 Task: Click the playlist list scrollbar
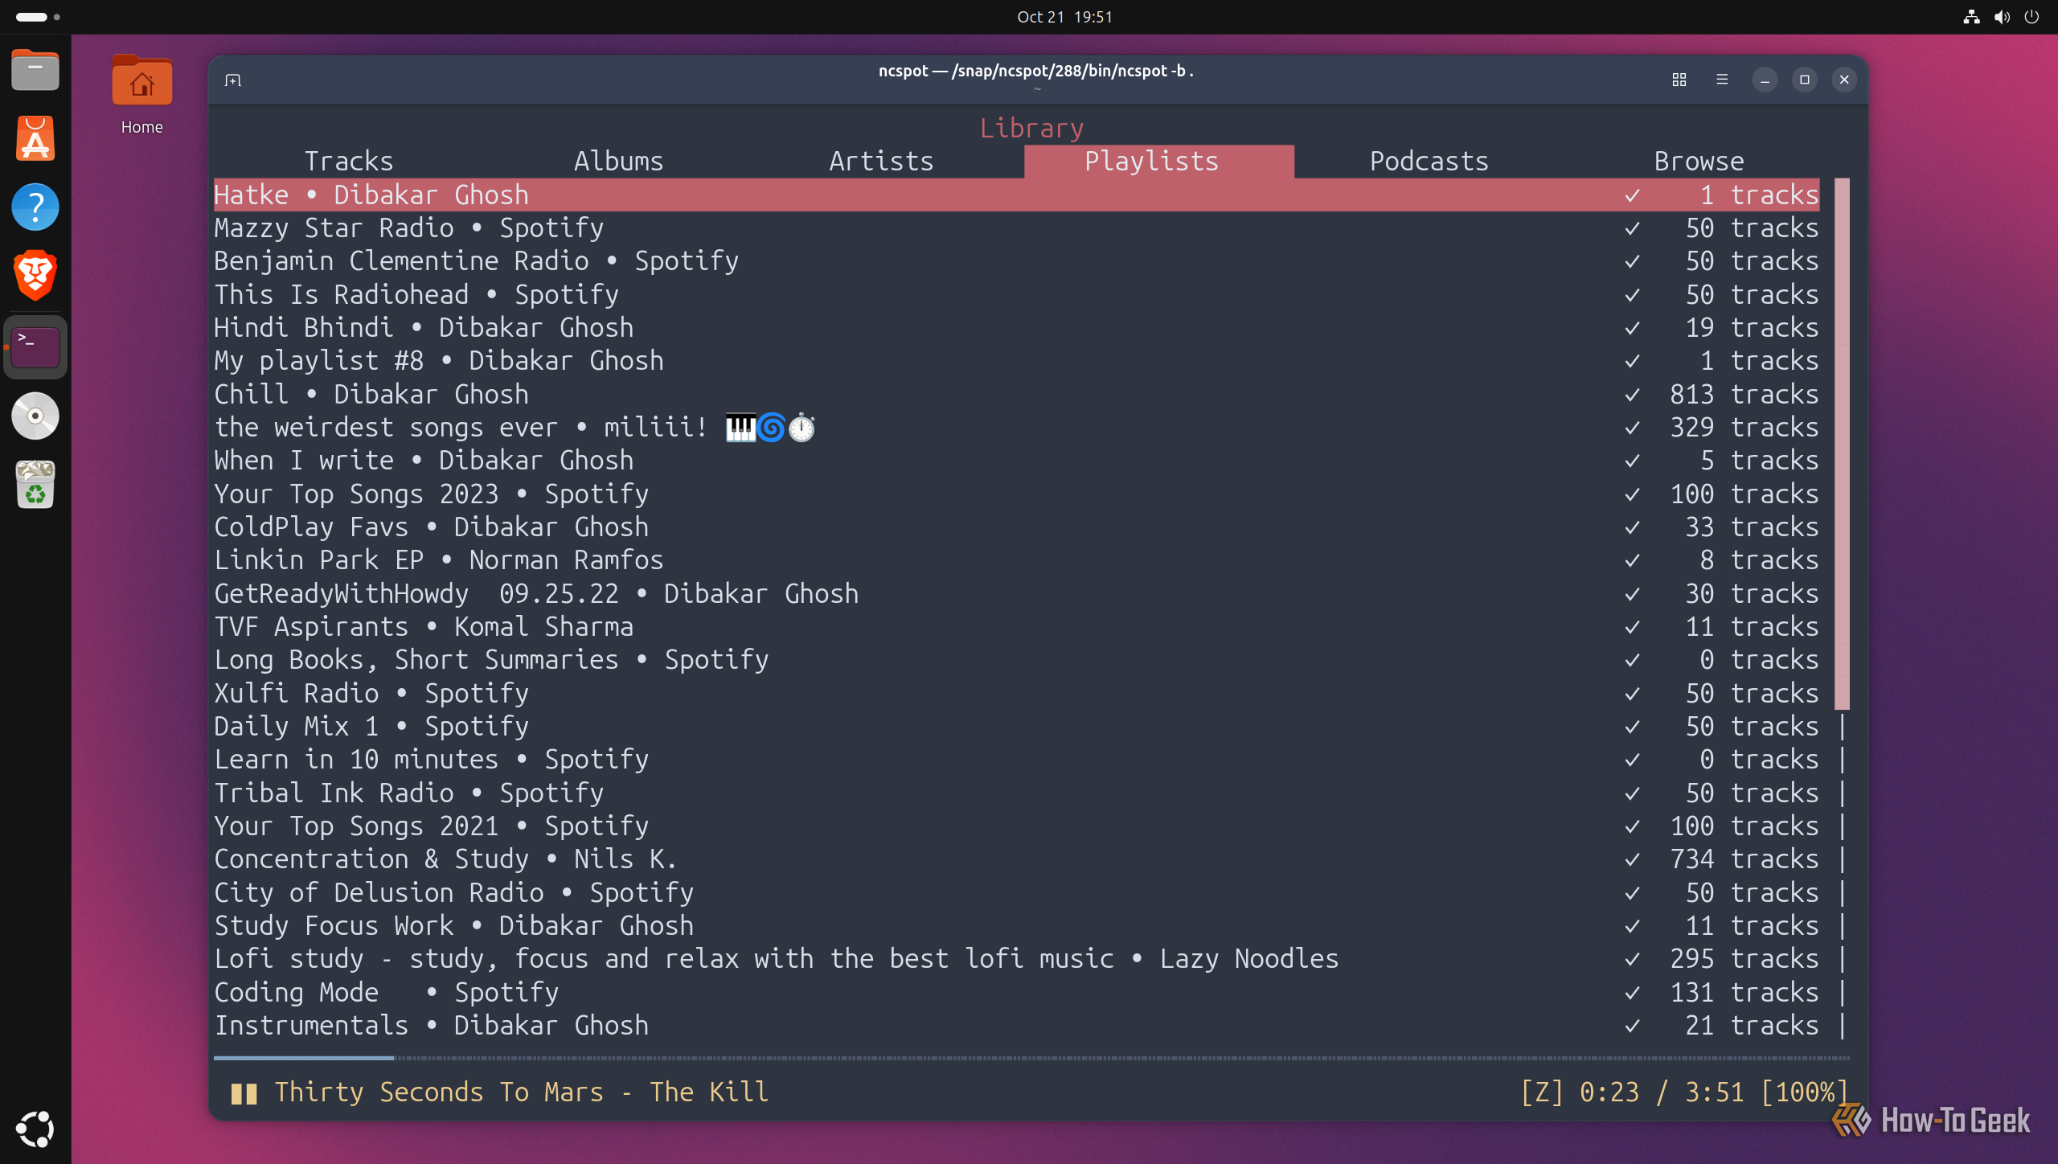[1842, 444]
